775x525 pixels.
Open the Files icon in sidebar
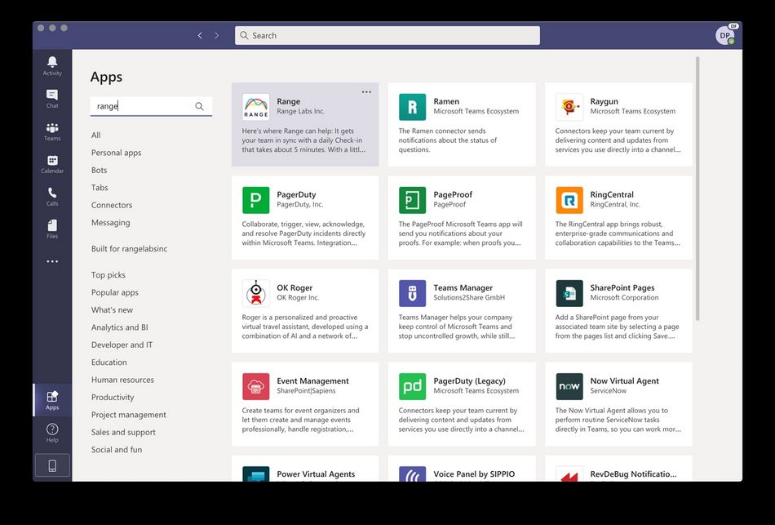52,225
